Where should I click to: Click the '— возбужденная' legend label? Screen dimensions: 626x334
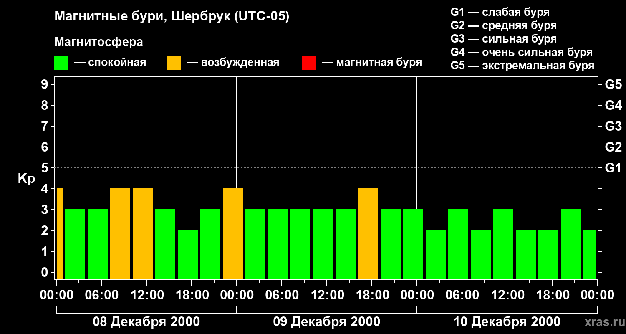click(x=233, y=63)
